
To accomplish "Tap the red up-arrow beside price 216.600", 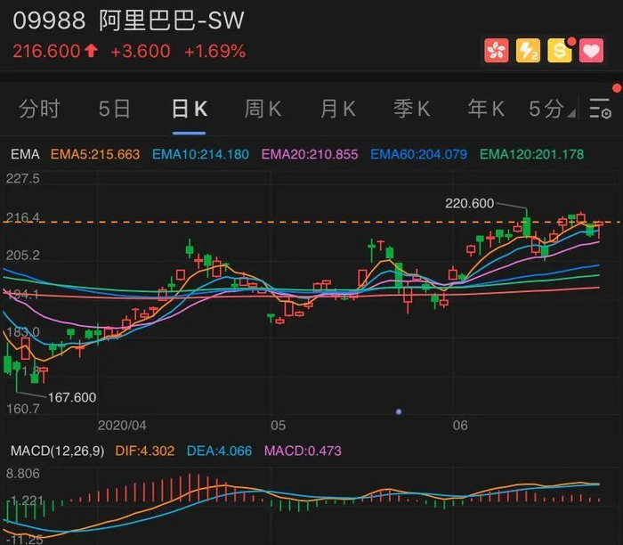I will (92, 51).
